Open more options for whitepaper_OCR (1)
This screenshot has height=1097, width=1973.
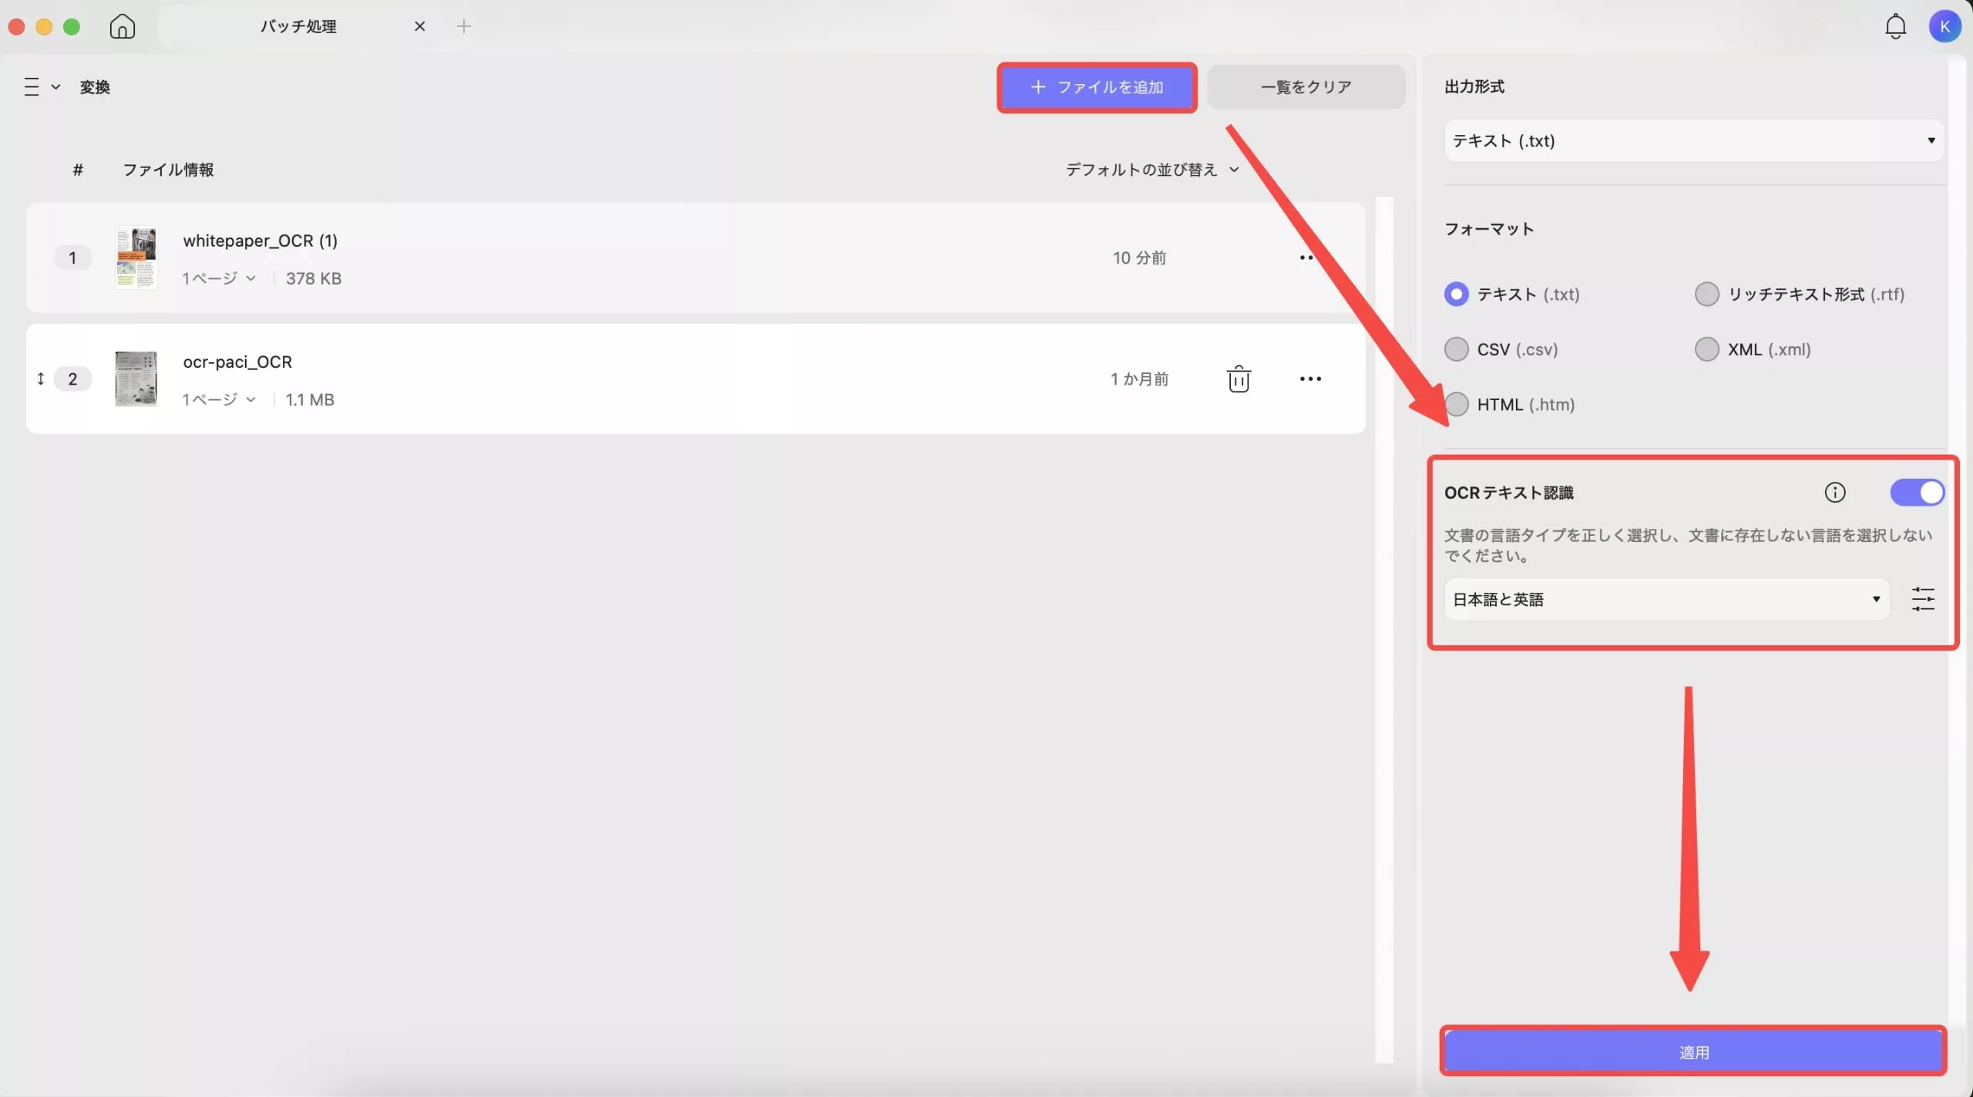pyautogui.click(x=1306, y=257)
